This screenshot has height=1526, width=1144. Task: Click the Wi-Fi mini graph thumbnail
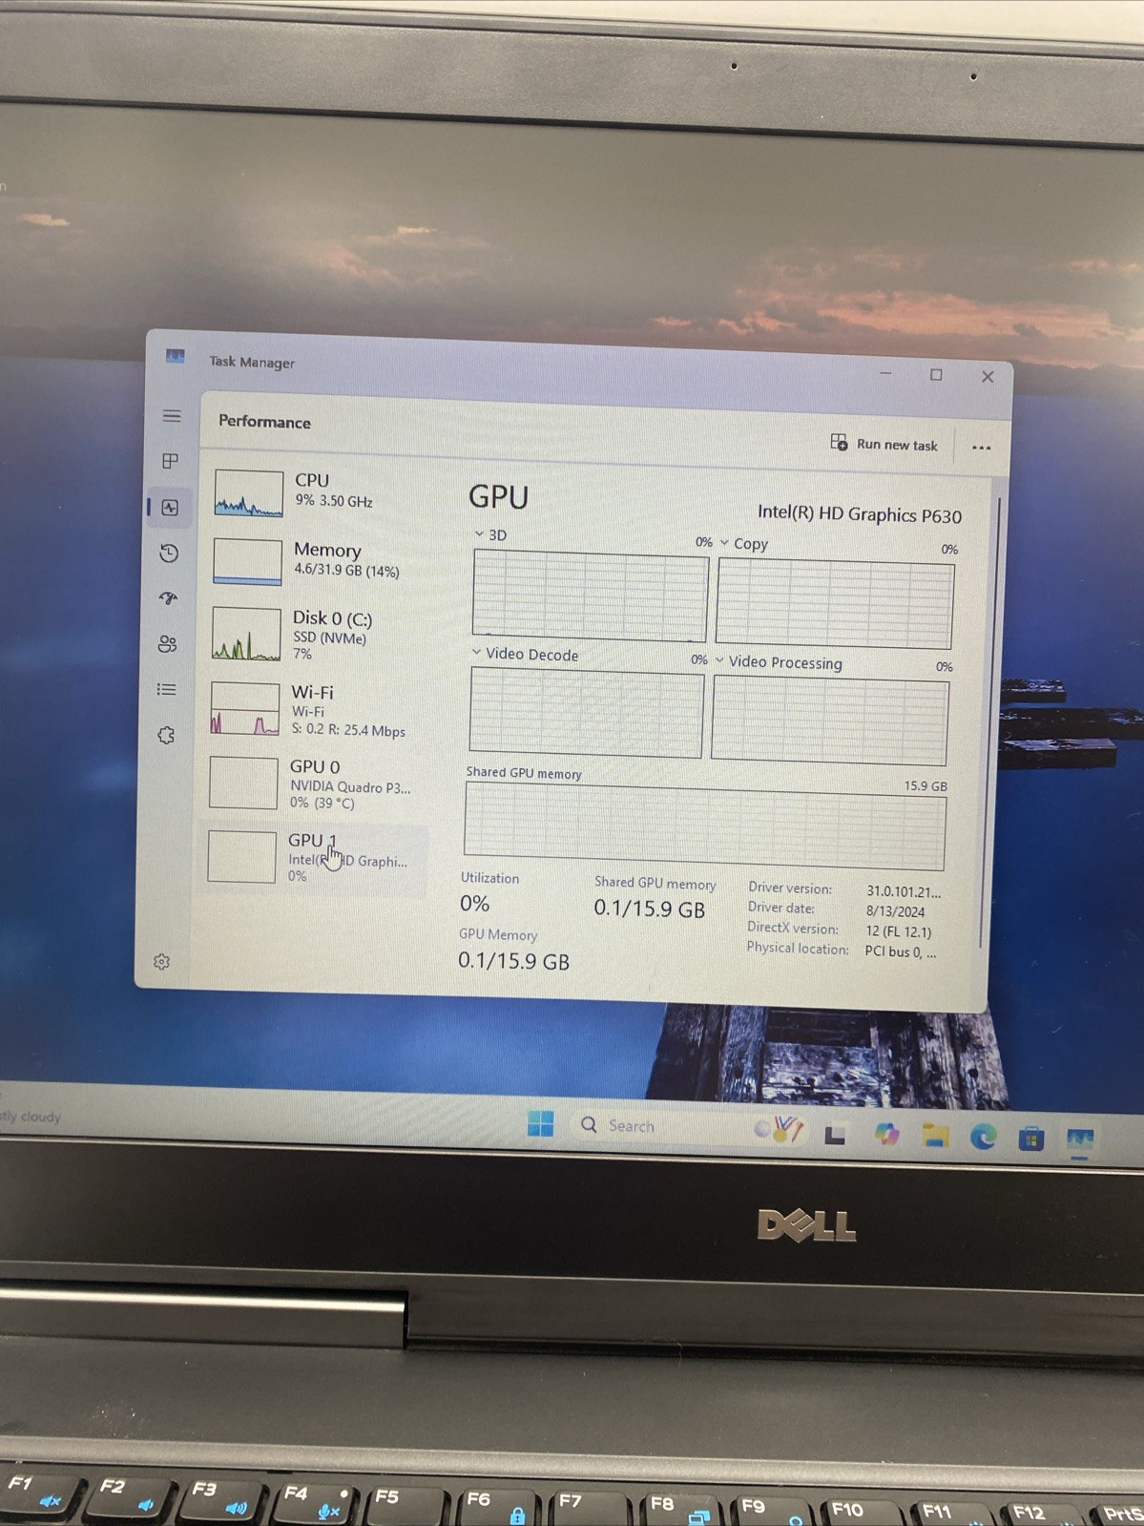pos(245,708)
